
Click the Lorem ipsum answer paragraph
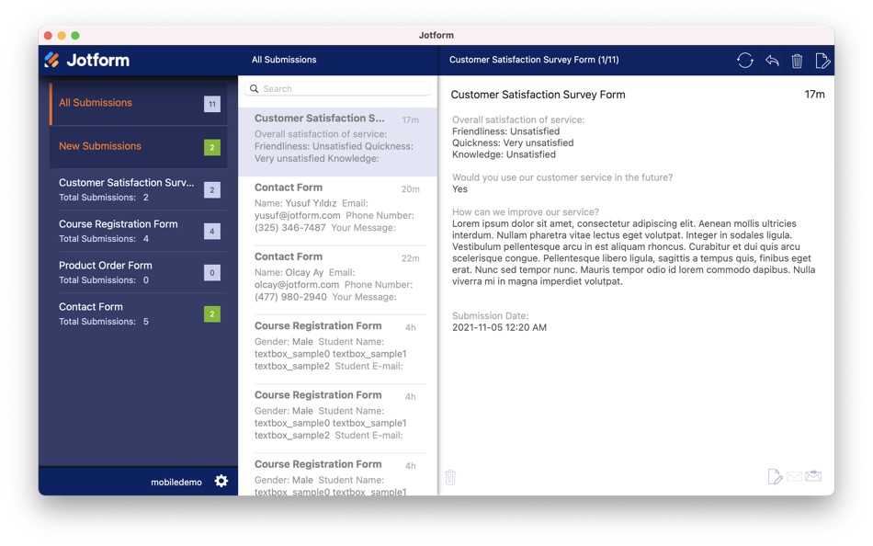[x=633, y=253]
